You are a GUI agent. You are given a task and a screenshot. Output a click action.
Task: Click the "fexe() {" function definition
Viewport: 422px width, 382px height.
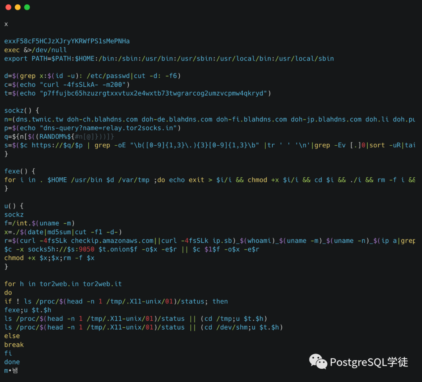coord(20,171)
